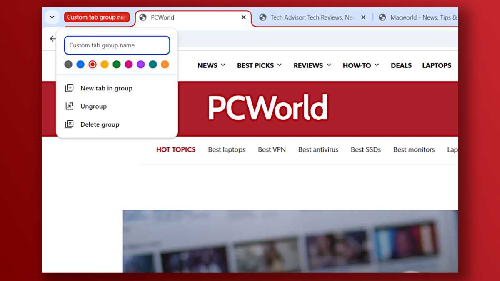
Task: Open the tab search chevron at top left
Action: [x=52, y=17]
